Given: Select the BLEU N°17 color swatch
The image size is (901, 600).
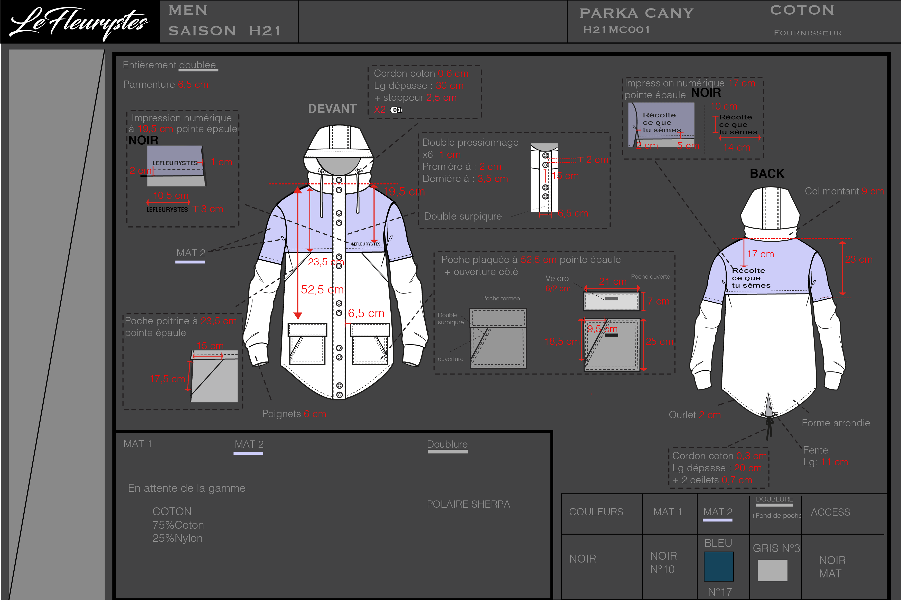Looking at the screenshot, I should [719, 566].
